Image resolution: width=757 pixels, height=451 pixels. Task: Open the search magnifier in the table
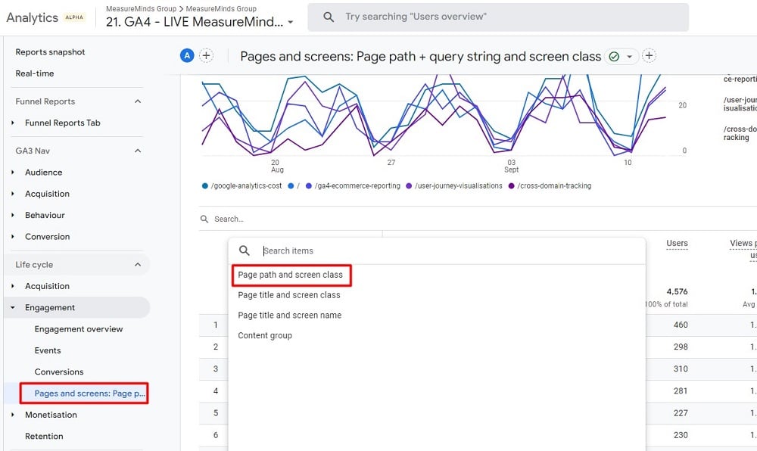tap(204, 219)
